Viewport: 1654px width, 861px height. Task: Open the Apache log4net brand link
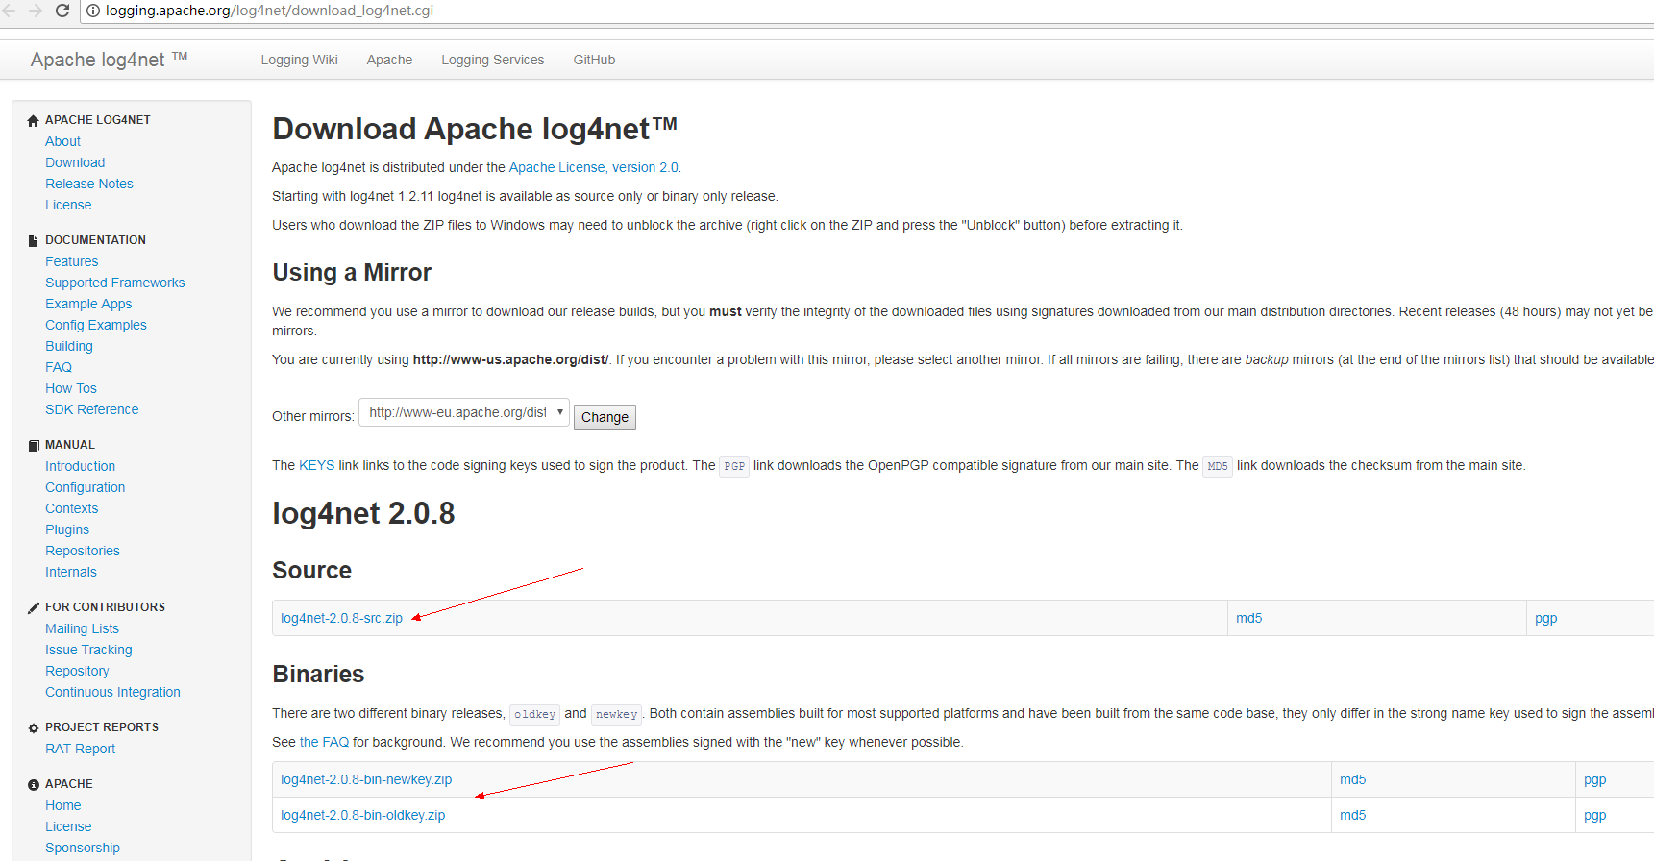(x=109, y=60)
